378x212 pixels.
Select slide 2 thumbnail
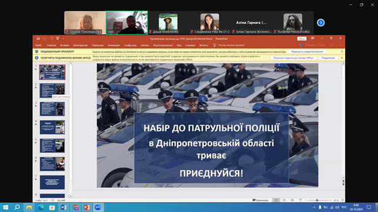tap(52, 90)
